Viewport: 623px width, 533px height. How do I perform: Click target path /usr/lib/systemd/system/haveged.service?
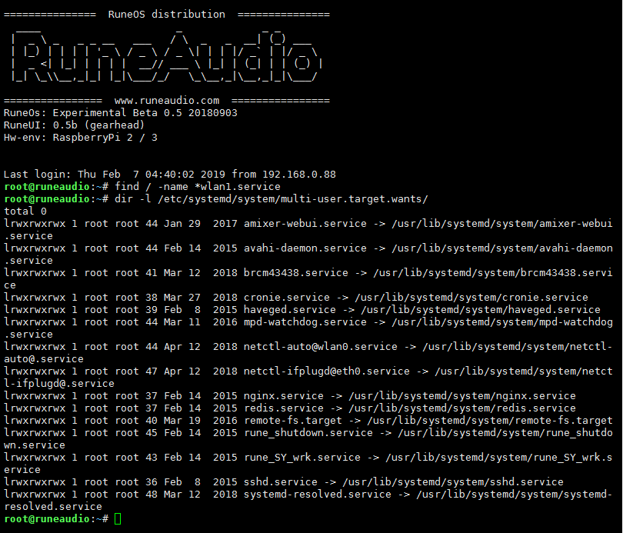(481, 310)
